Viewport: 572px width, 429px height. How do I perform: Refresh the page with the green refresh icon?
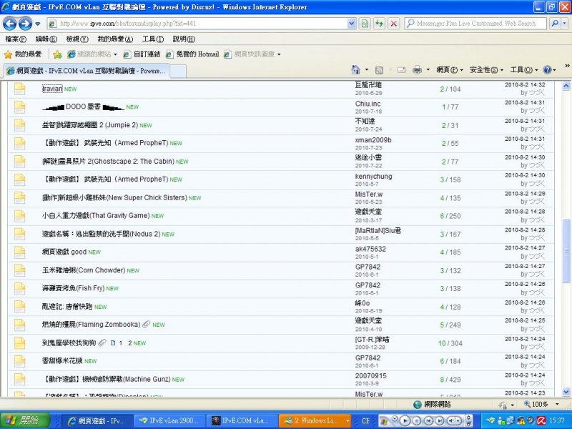coord(379,23)
